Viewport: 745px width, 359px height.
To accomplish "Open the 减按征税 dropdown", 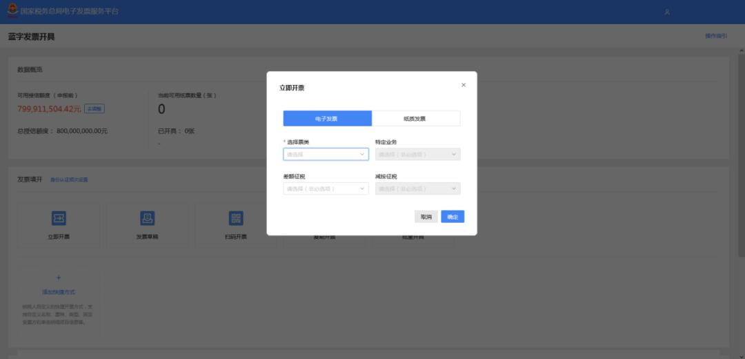I will [417, 188].
